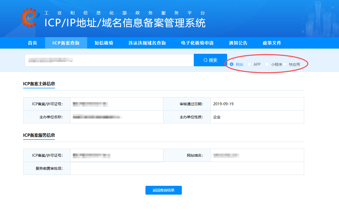This screenshot has width=339, height=211.
Task: Click ICP备案/许可证号 label in 主体信息 table
Action: [x=48, y=104]
